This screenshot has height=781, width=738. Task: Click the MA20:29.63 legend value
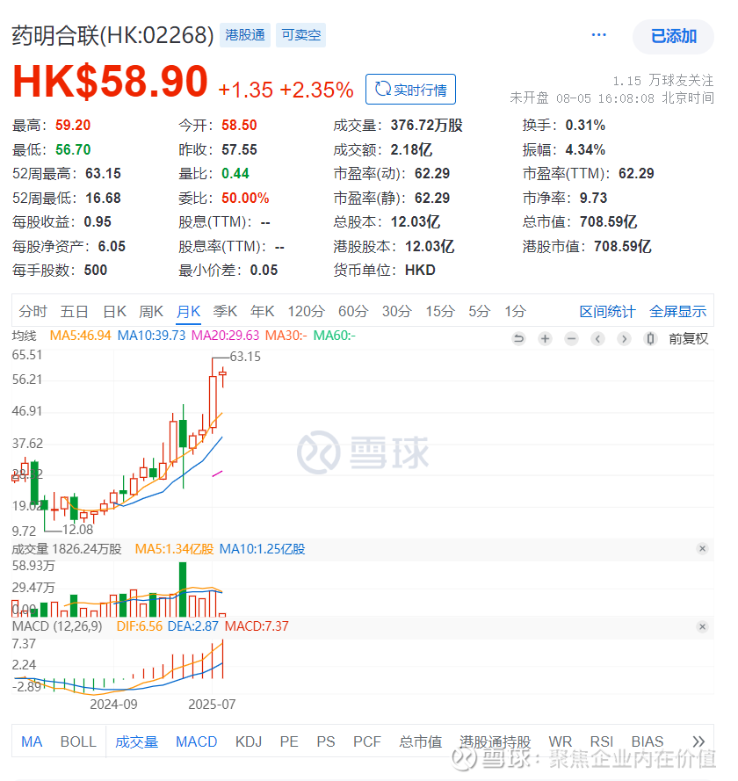(225, 336)
